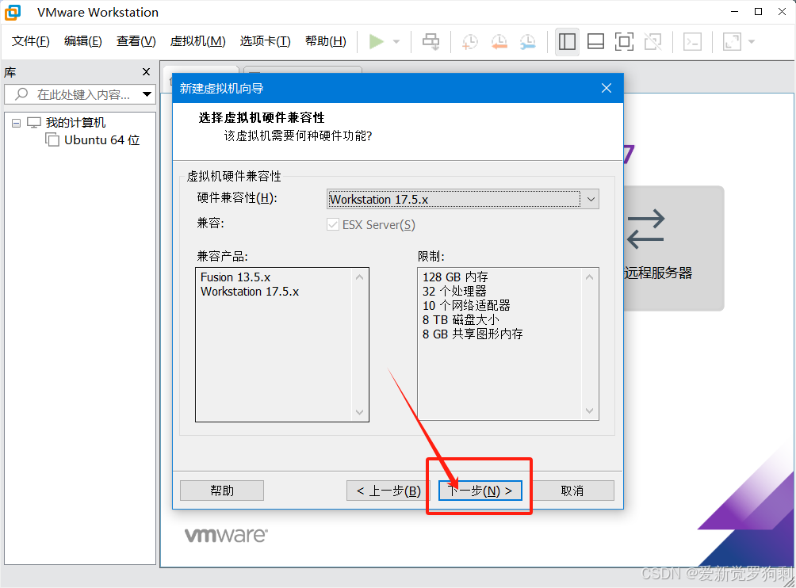The image size is (796, 588).
Task: Open the 文件(F) menu
Action: click(30, 41)
